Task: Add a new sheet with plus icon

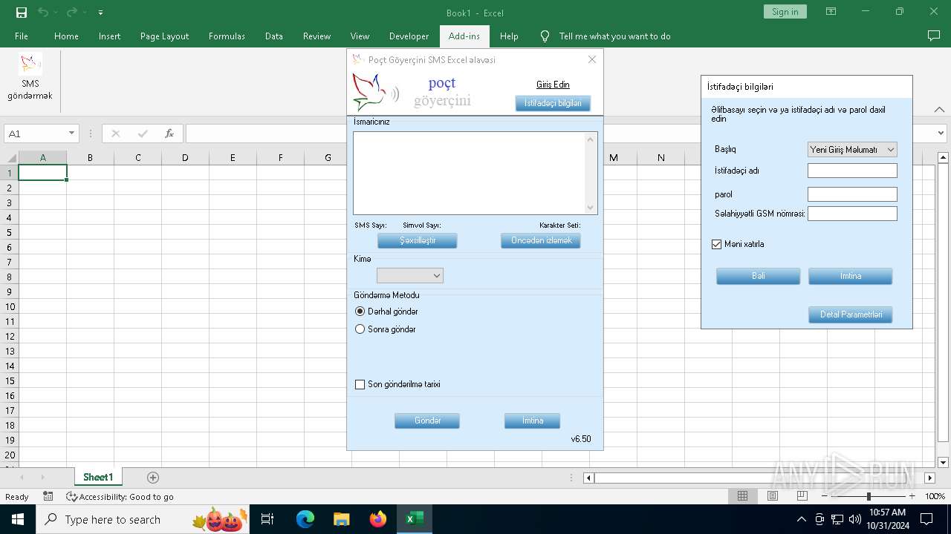Action: tap(153, 478)
